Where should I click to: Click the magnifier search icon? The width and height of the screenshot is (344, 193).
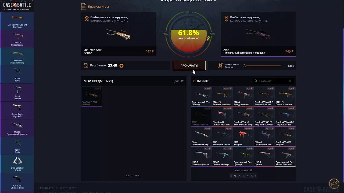256,81
